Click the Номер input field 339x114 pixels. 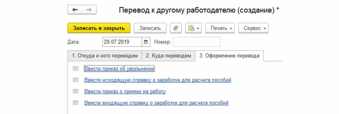tap(197, 42)
